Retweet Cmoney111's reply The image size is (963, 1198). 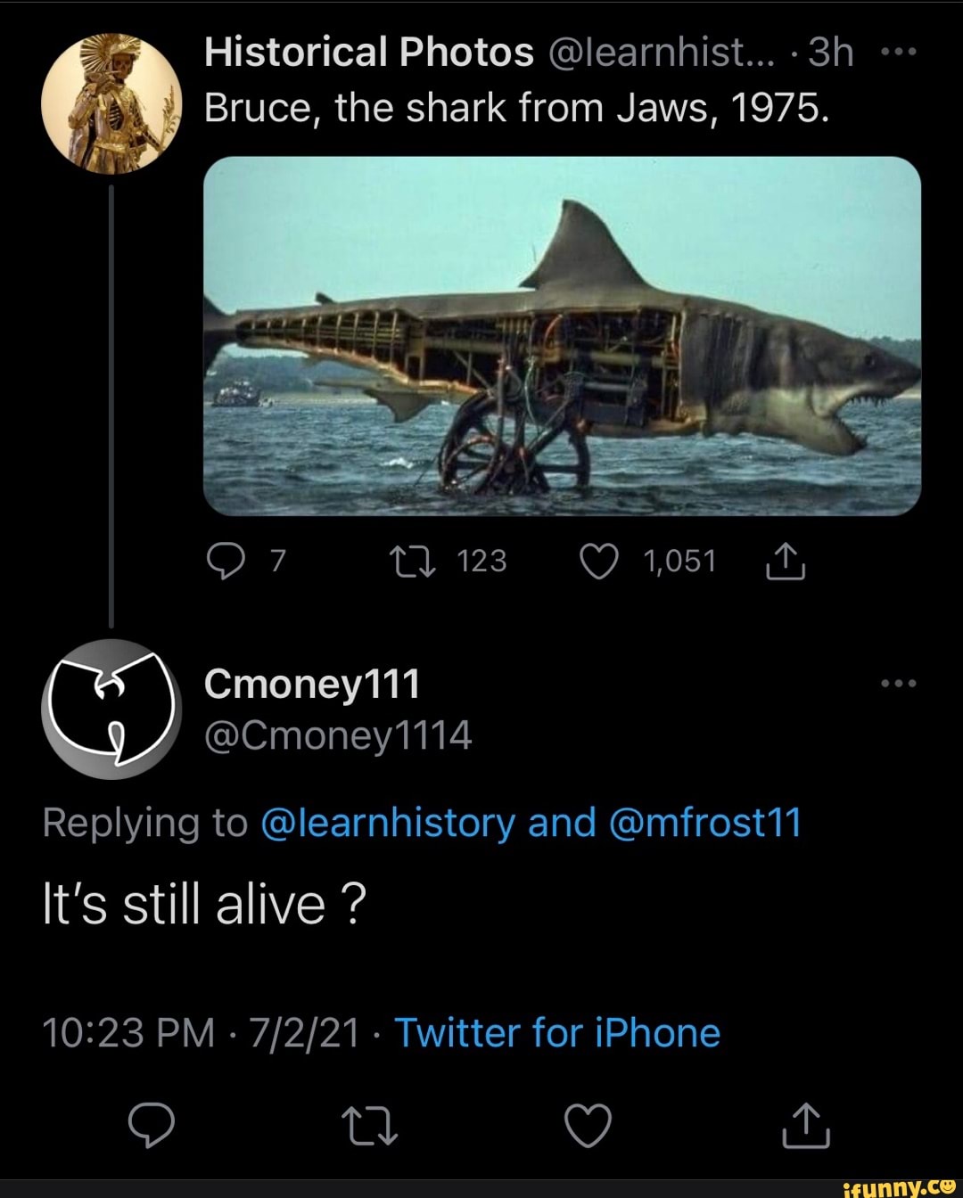[370, 1125]
